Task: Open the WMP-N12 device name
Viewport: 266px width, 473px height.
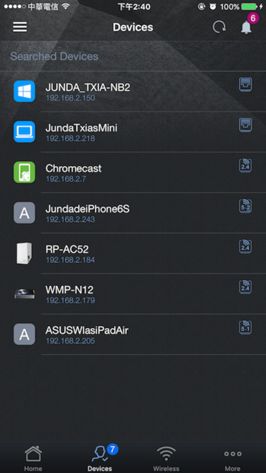Action: [x=69, y=290]
